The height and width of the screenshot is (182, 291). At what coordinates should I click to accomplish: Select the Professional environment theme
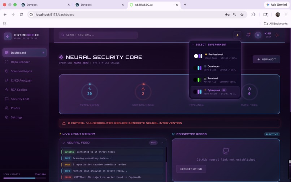(x=215, y=56)
